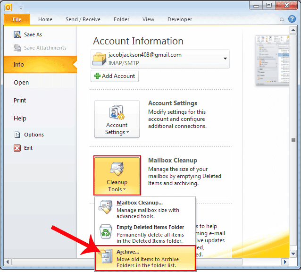This screenshot has height=272, width=301.
Task: Open the Folder ribbon tab
Action: pyautogui.click(x=121, y=19)
